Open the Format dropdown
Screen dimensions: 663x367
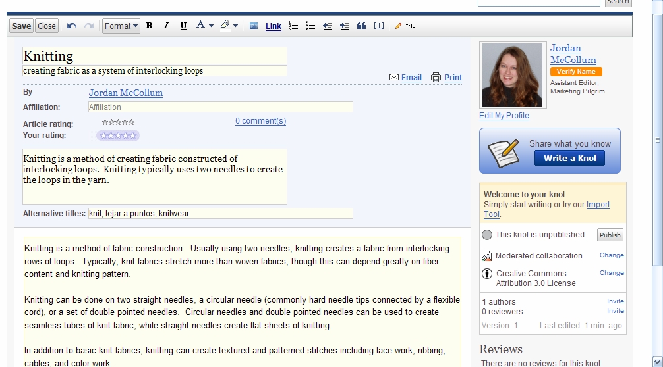121,26
